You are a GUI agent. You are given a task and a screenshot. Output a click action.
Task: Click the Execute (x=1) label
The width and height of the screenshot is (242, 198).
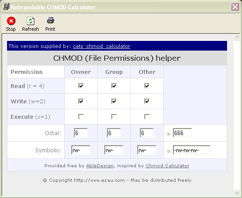[30, 117]
